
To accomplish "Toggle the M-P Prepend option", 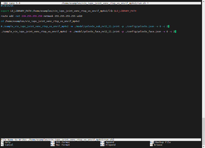I will pos(108,145).
